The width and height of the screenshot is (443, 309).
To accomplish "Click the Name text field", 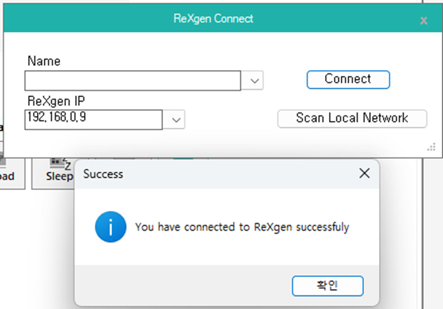I will 133,81.
